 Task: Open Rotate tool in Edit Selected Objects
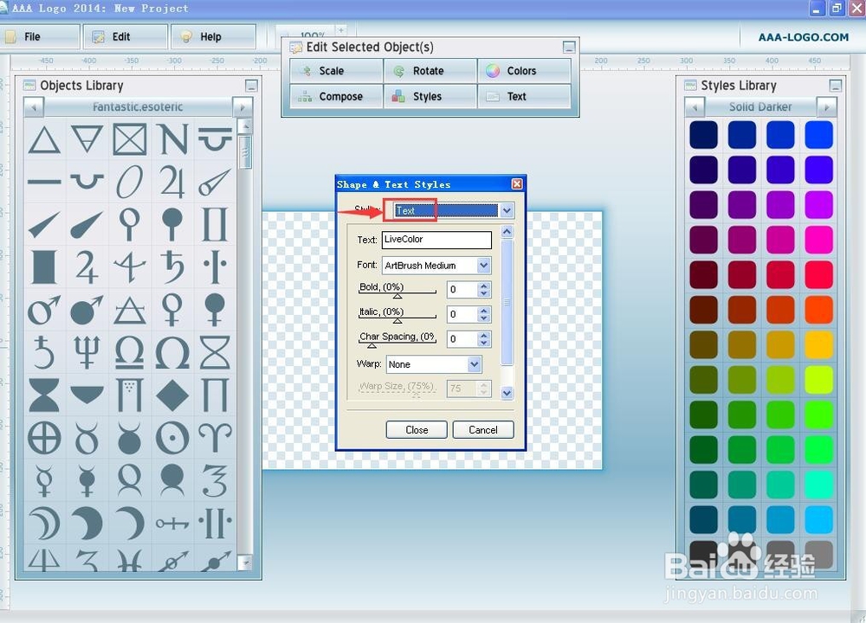tap(430, 71)
